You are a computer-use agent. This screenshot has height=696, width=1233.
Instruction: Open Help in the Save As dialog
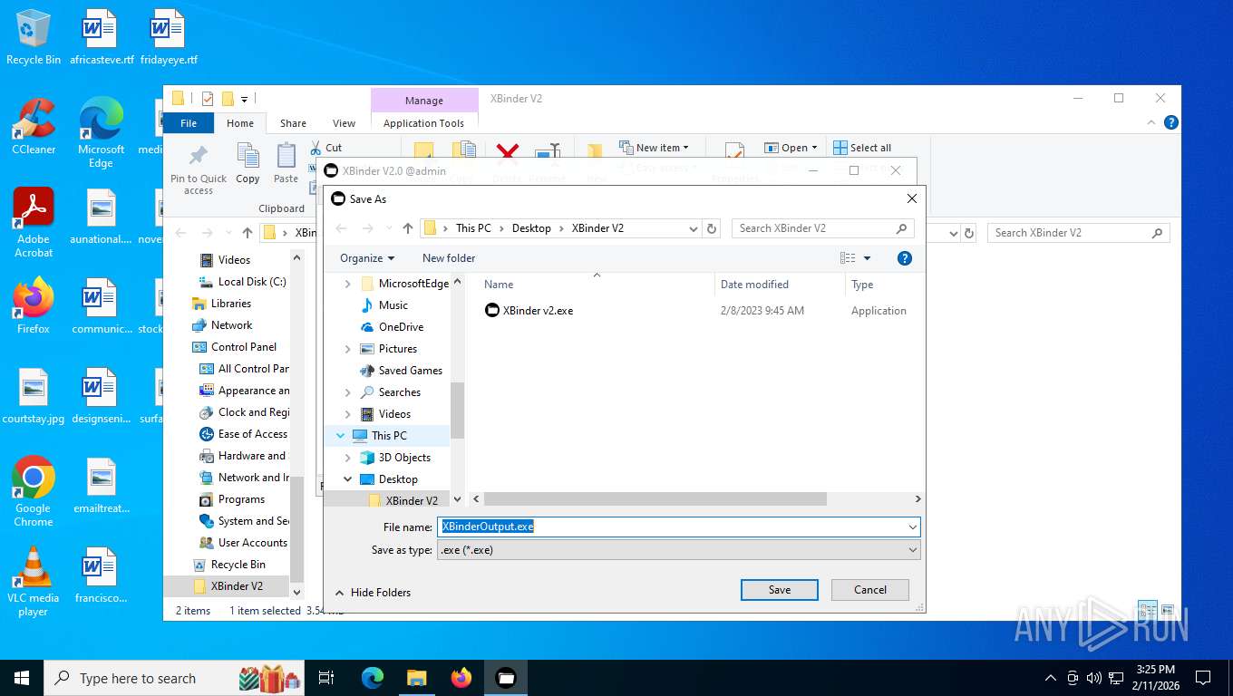(904, 258)
